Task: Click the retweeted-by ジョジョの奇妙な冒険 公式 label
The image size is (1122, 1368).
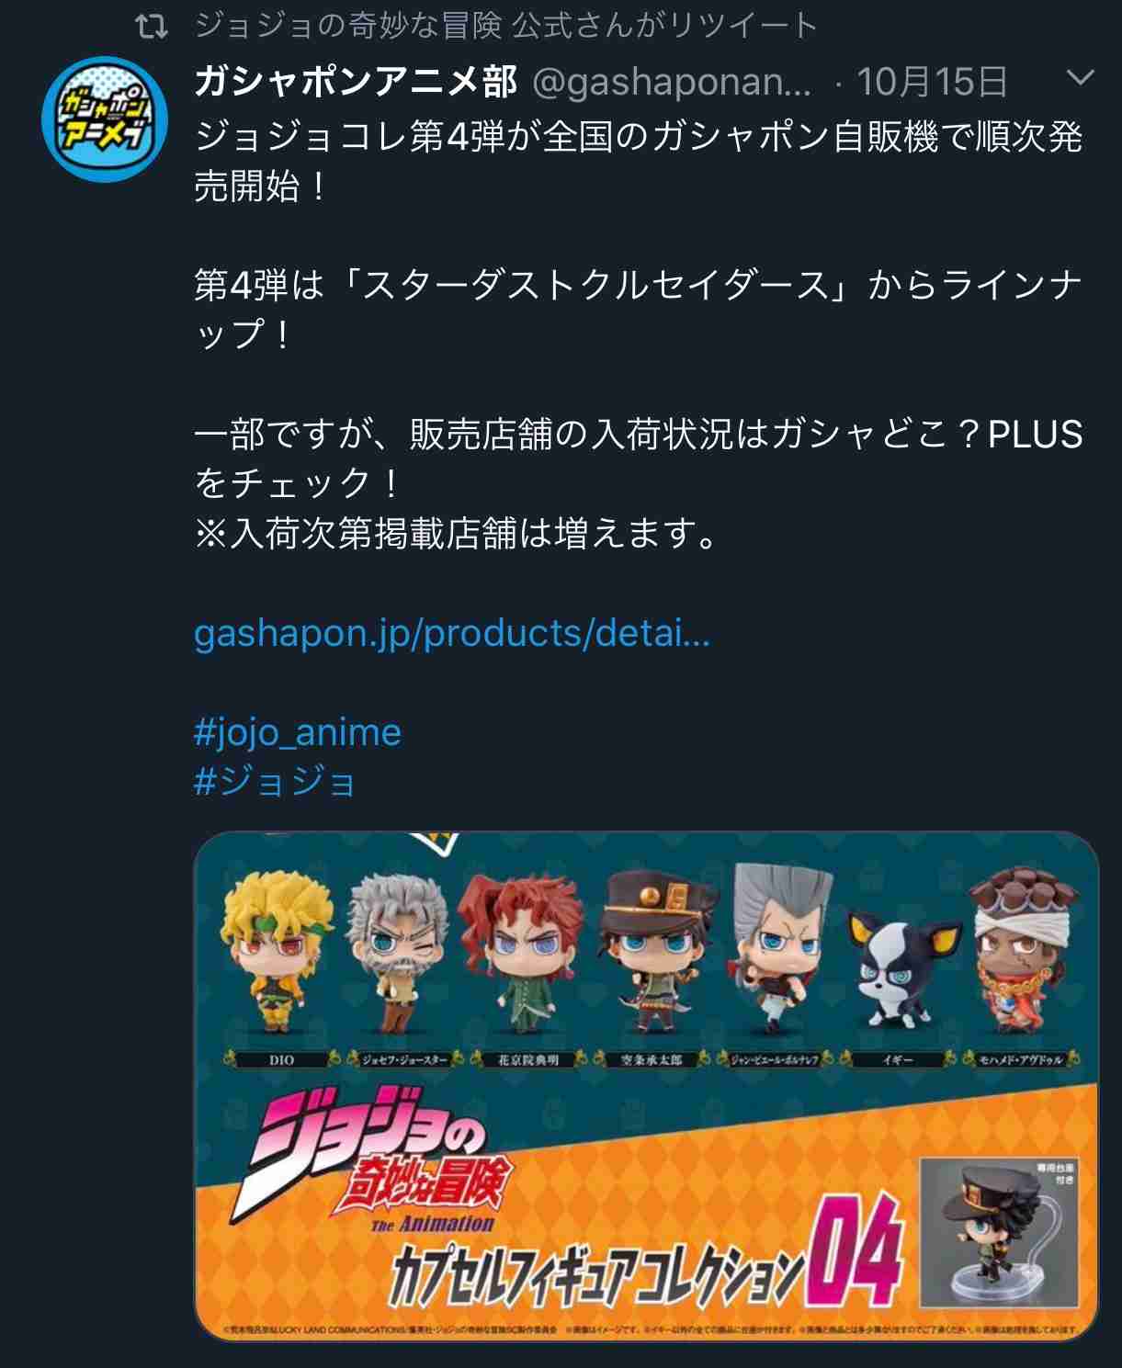Action: coord(505,26)
